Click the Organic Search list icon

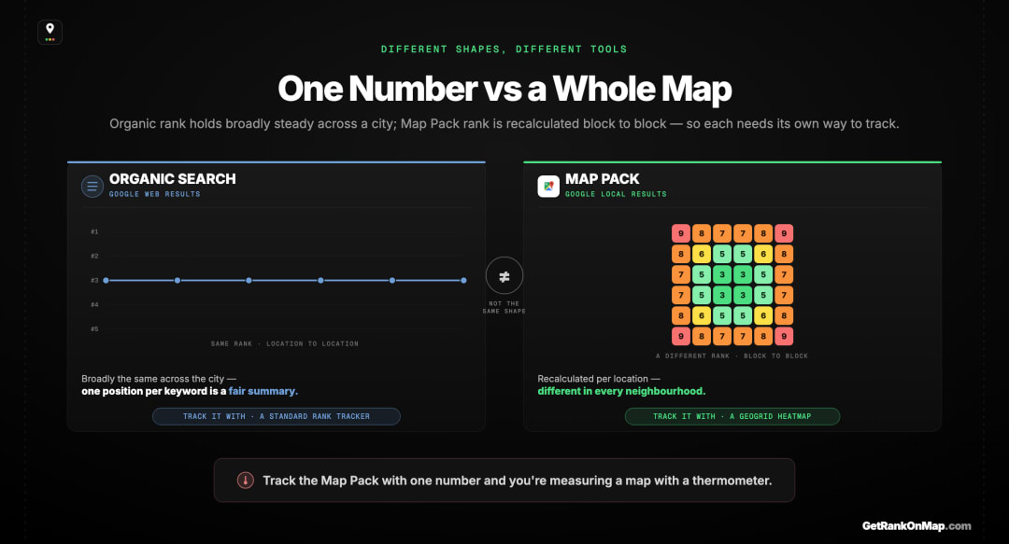click(x=92, y=186)
